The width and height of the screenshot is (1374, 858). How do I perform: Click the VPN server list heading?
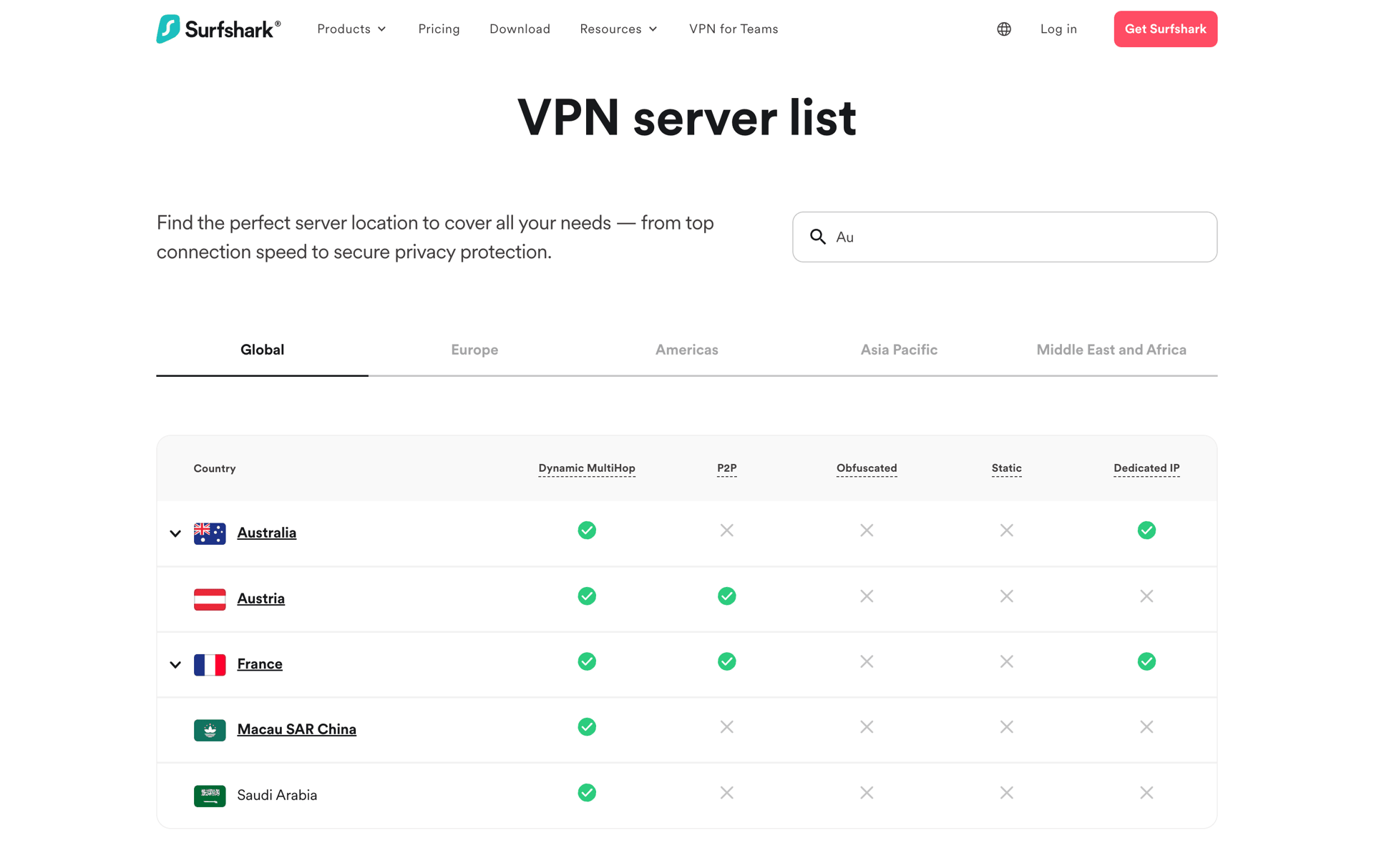pyautogui.click(x=687, y=118)
